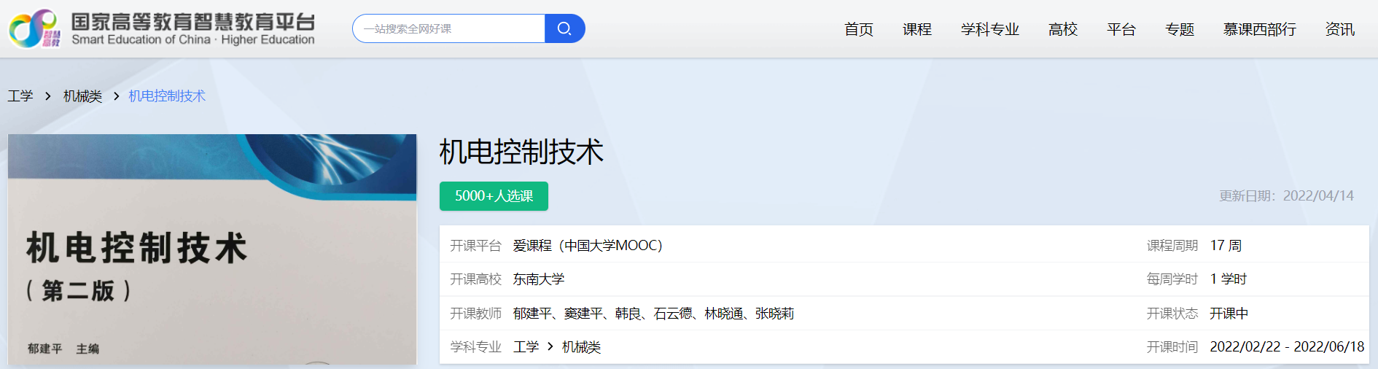This screenshot has height=369, width=1378.
Task: Click the 机电控制技术 breadcrumb item
Action: click(x=167, y=96)
